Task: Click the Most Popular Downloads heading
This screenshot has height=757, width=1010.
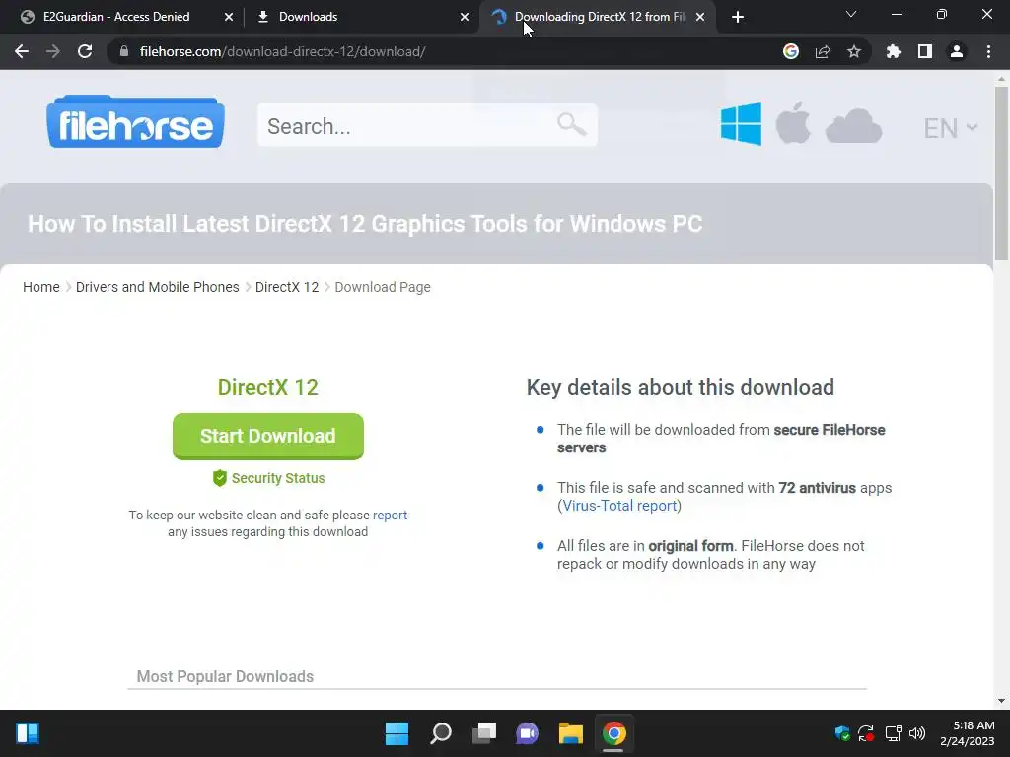Action: (225, 676)
